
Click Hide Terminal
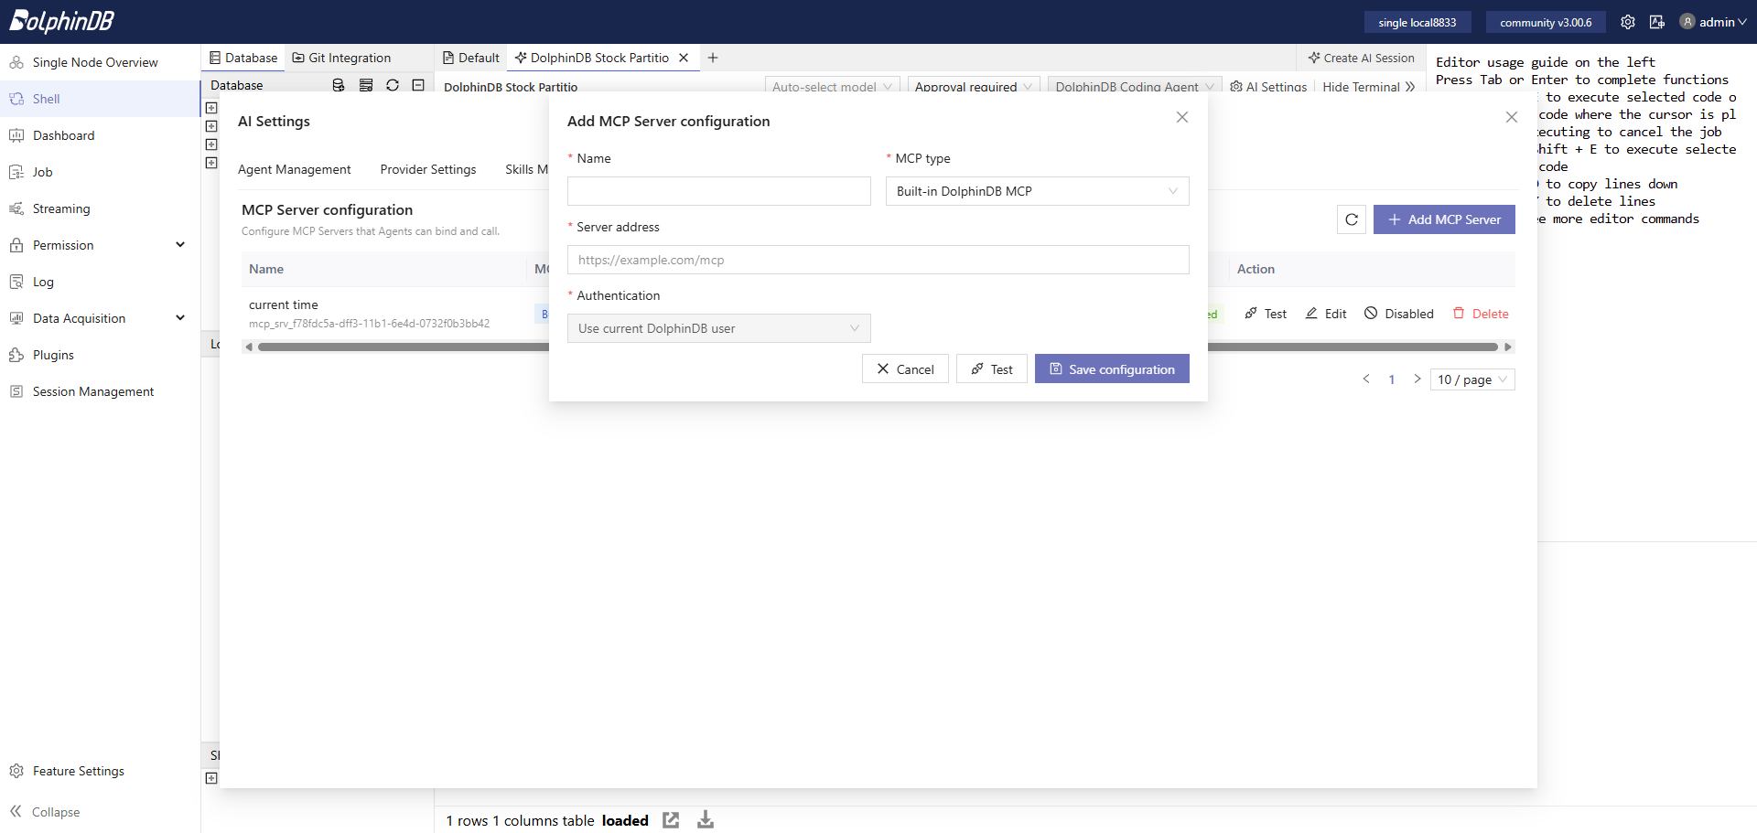coord(1368,87)
